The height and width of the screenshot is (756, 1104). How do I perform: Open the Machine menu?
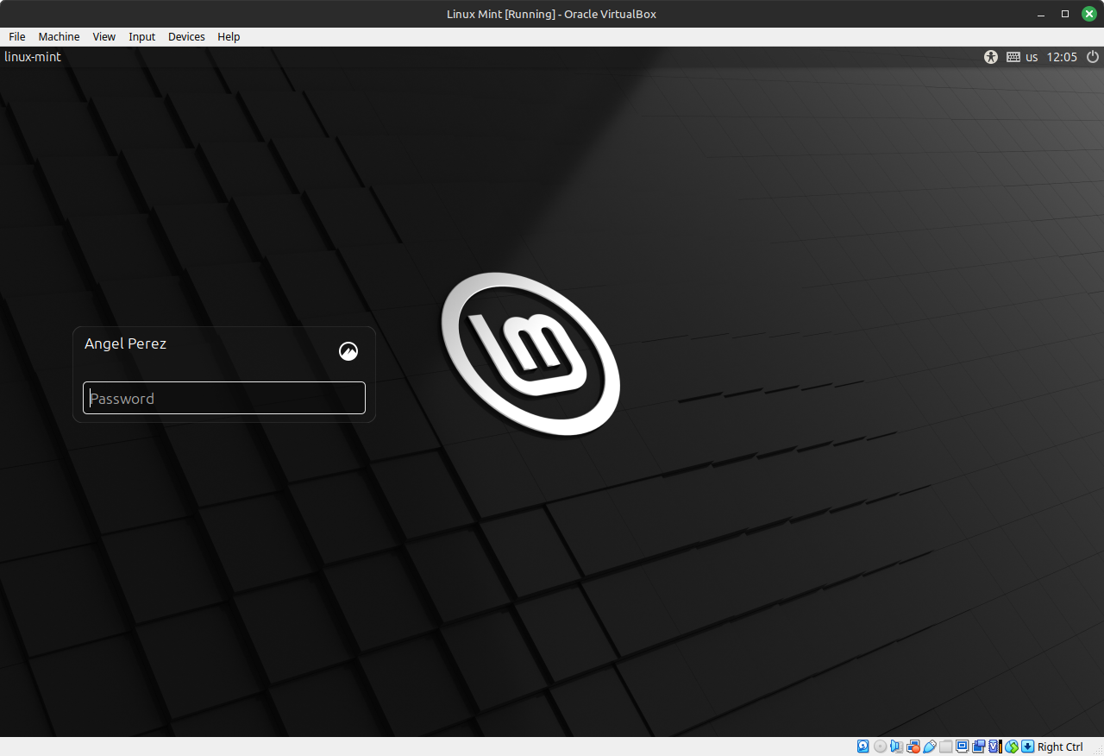tap(59, 37)
